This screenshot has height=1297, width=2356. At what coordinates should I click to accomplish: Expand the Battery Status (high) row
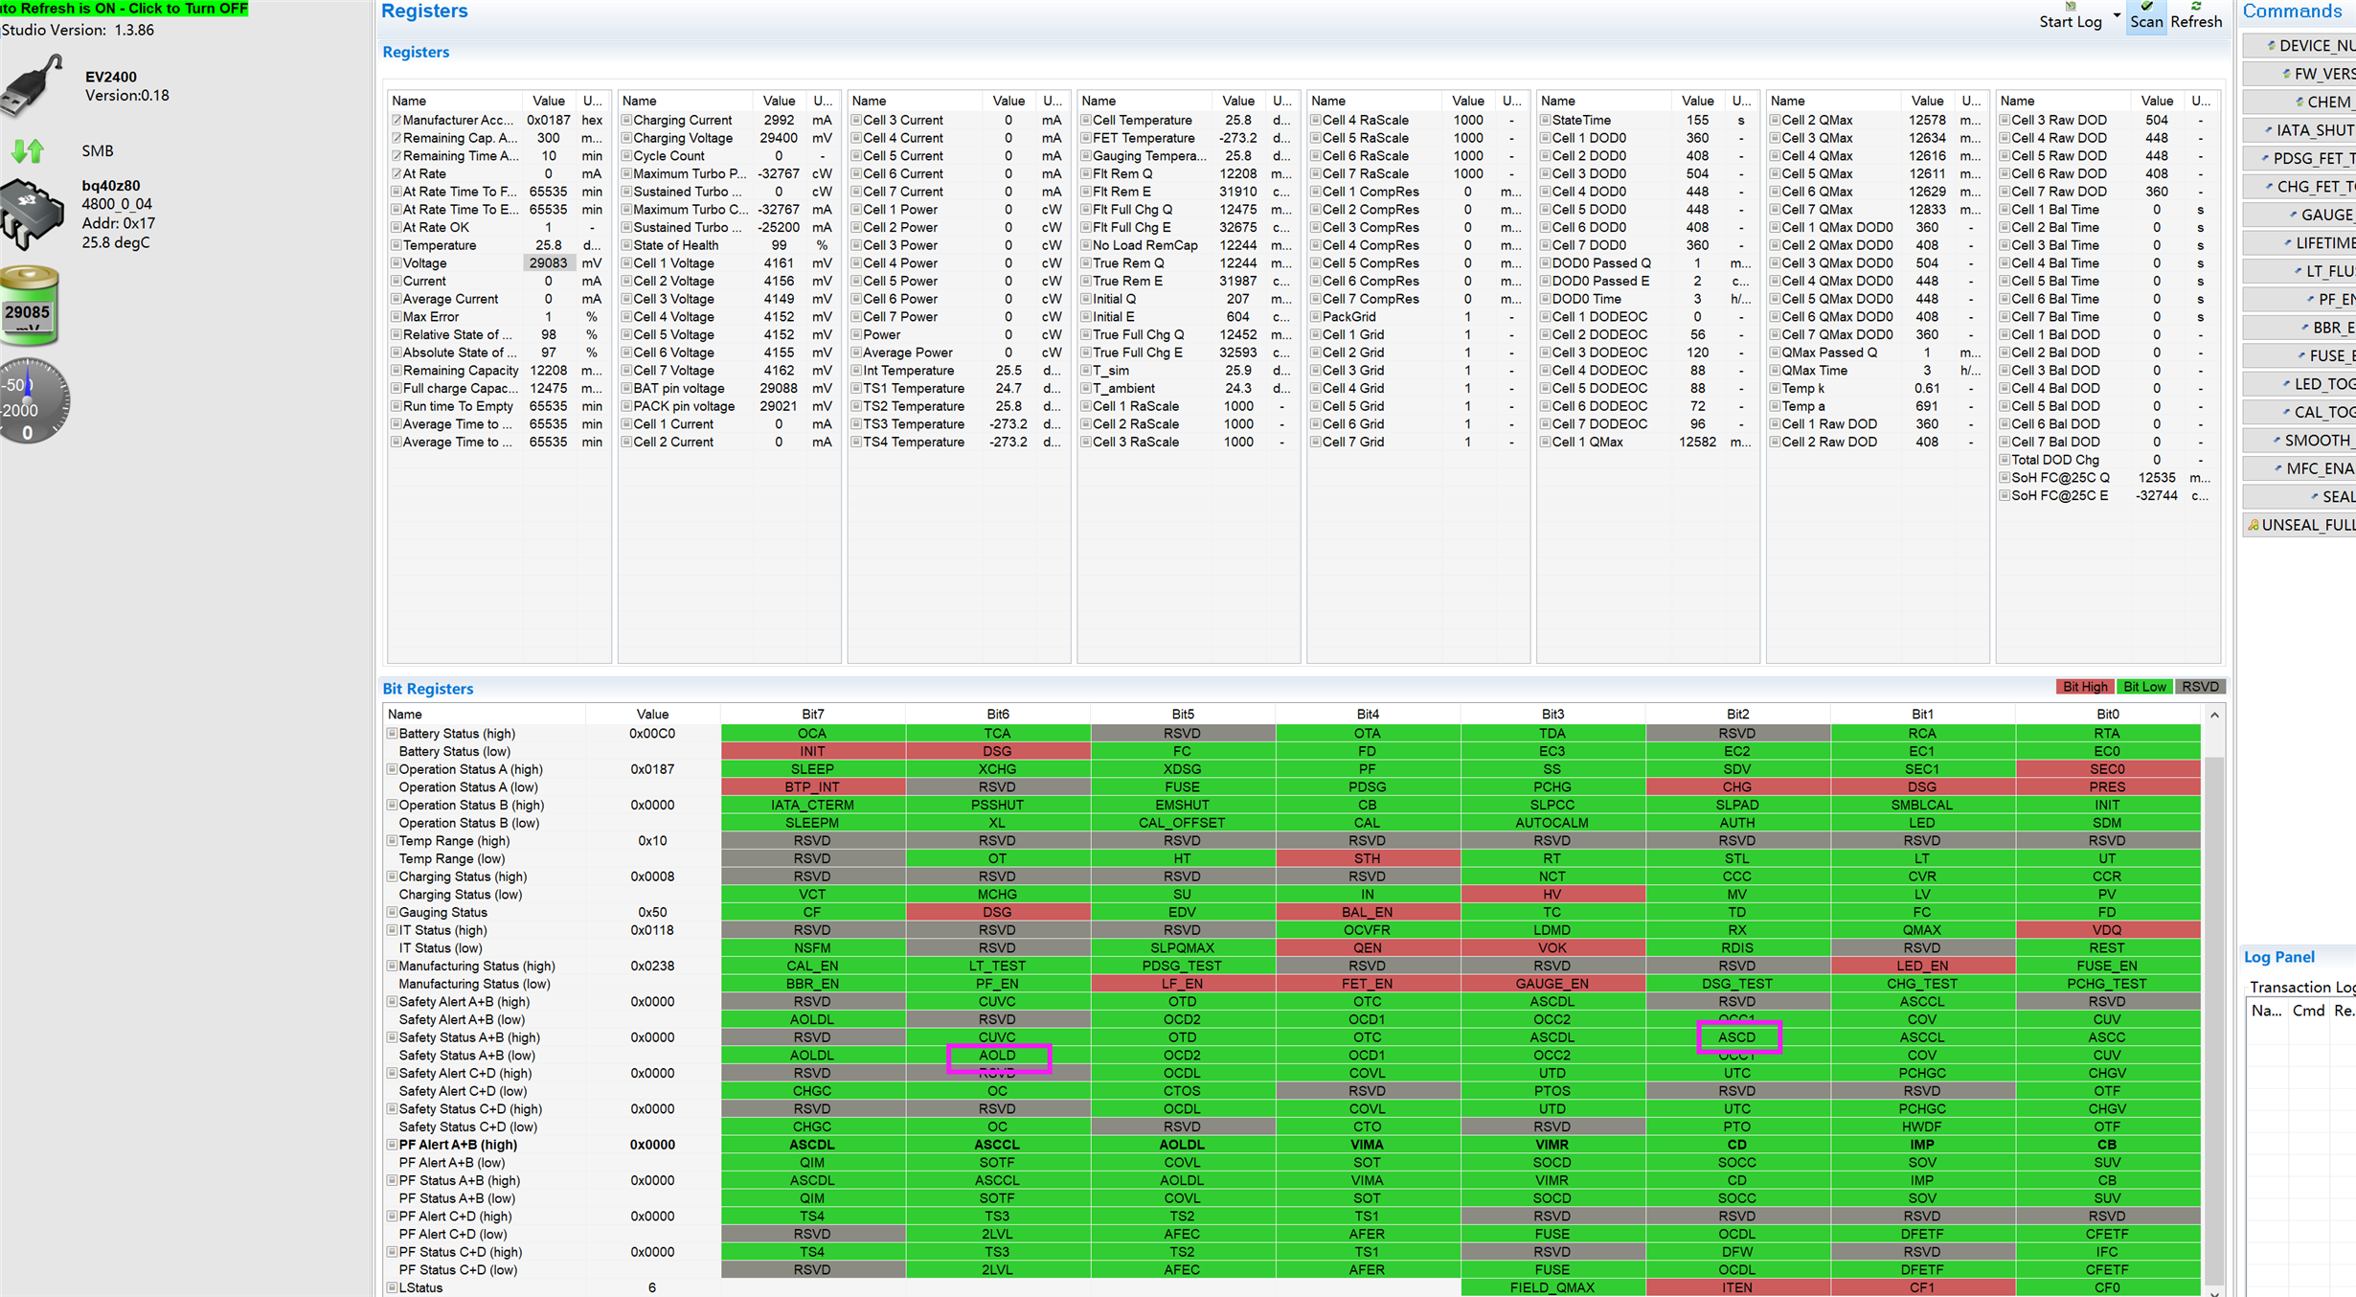click(x=392, y=734)
